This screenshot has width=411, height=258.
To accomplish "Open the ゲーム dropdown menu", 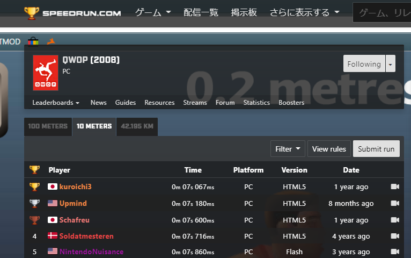I will [x=153, y=12].
